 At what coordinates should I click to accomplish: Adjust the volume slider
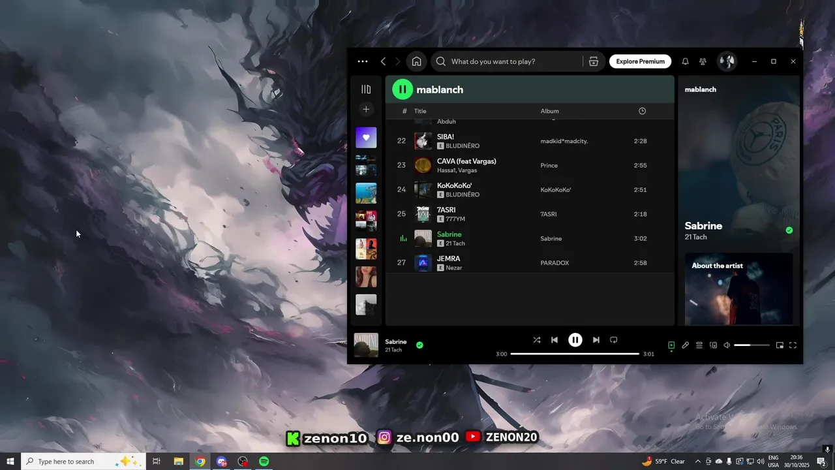tap(751, 345)
